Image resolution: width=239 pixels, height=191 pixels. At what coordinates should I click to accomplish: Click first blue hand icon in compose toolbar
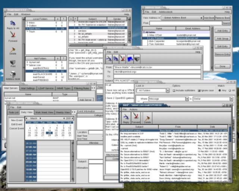(x=109, y=59)
